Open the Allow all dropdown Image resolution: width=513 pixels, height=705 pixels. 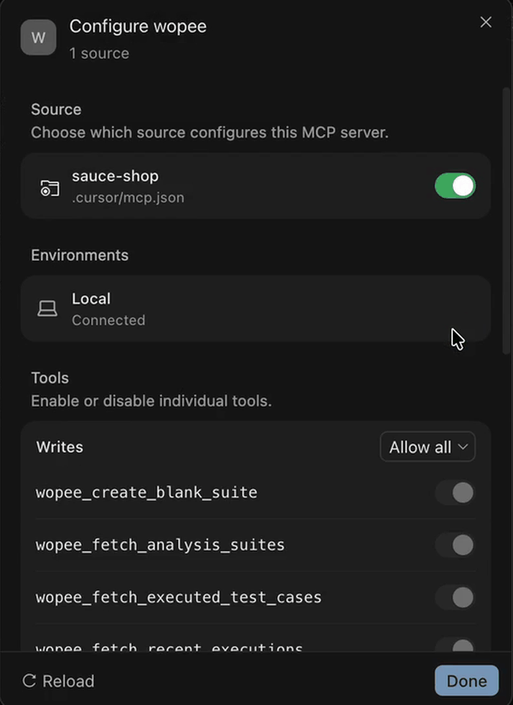pyautogui.click(x=427, y=447)
